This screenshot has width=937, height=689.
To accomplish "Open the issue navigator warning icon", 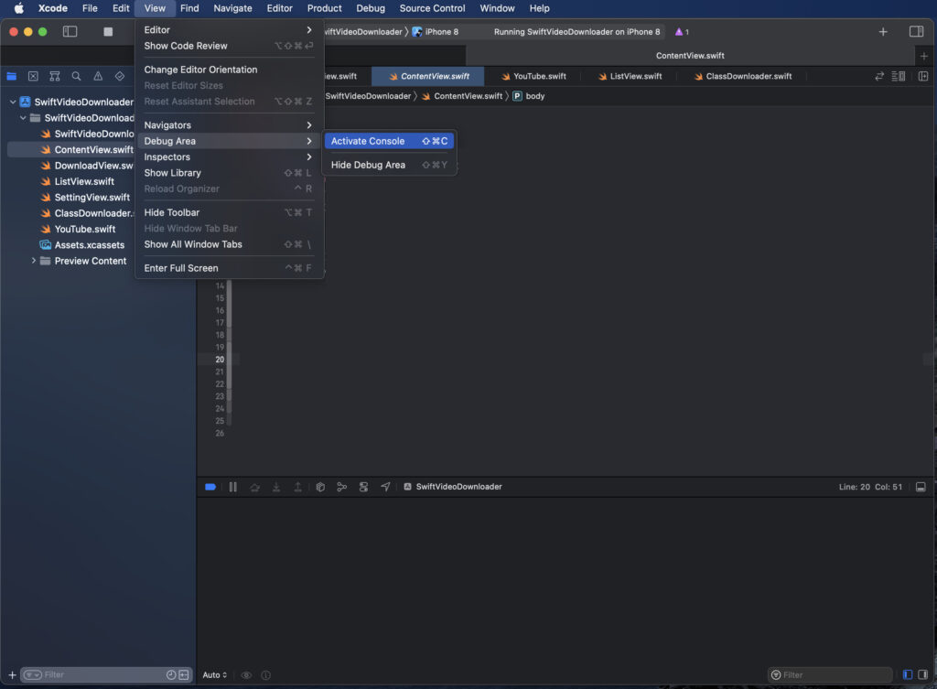I will [98, 76].
